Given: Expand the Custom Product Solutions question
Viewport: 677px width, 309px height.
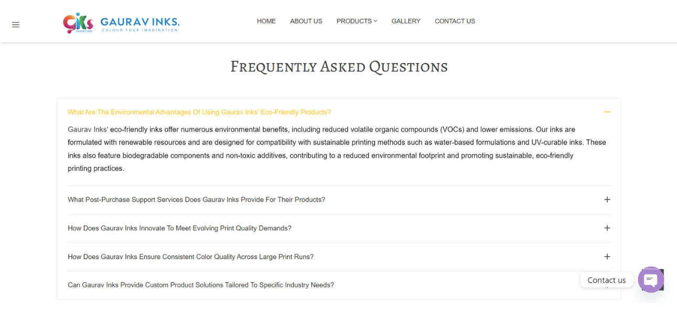Looking at the screenshot, I should tap(200, 285).
